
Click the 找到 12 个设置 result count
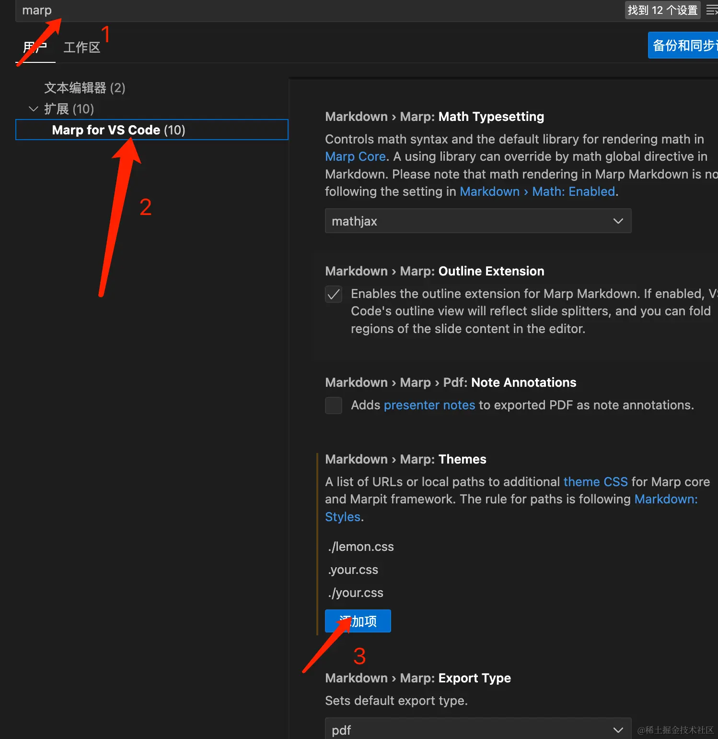point(662,10)
